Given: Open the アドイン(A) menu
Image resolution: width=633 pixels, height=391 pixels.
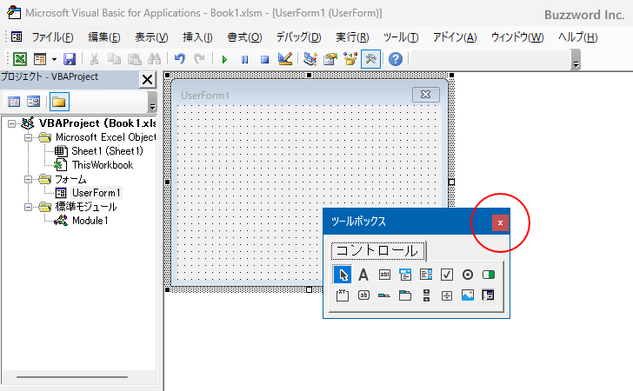Looking at the screenshot, I should [455, 37].
